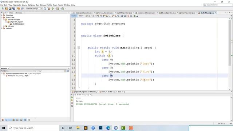This screenshot has width=233, height=131.
Task: Click the Find Selection magnifier in editor toolbar
Action: [98, 16]
